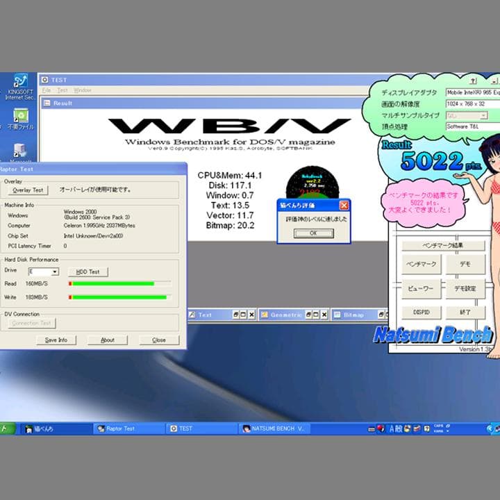Open the Window menu in TEST window
The height and width of the screenshot is (500, 500).
(x=82, y=90)
